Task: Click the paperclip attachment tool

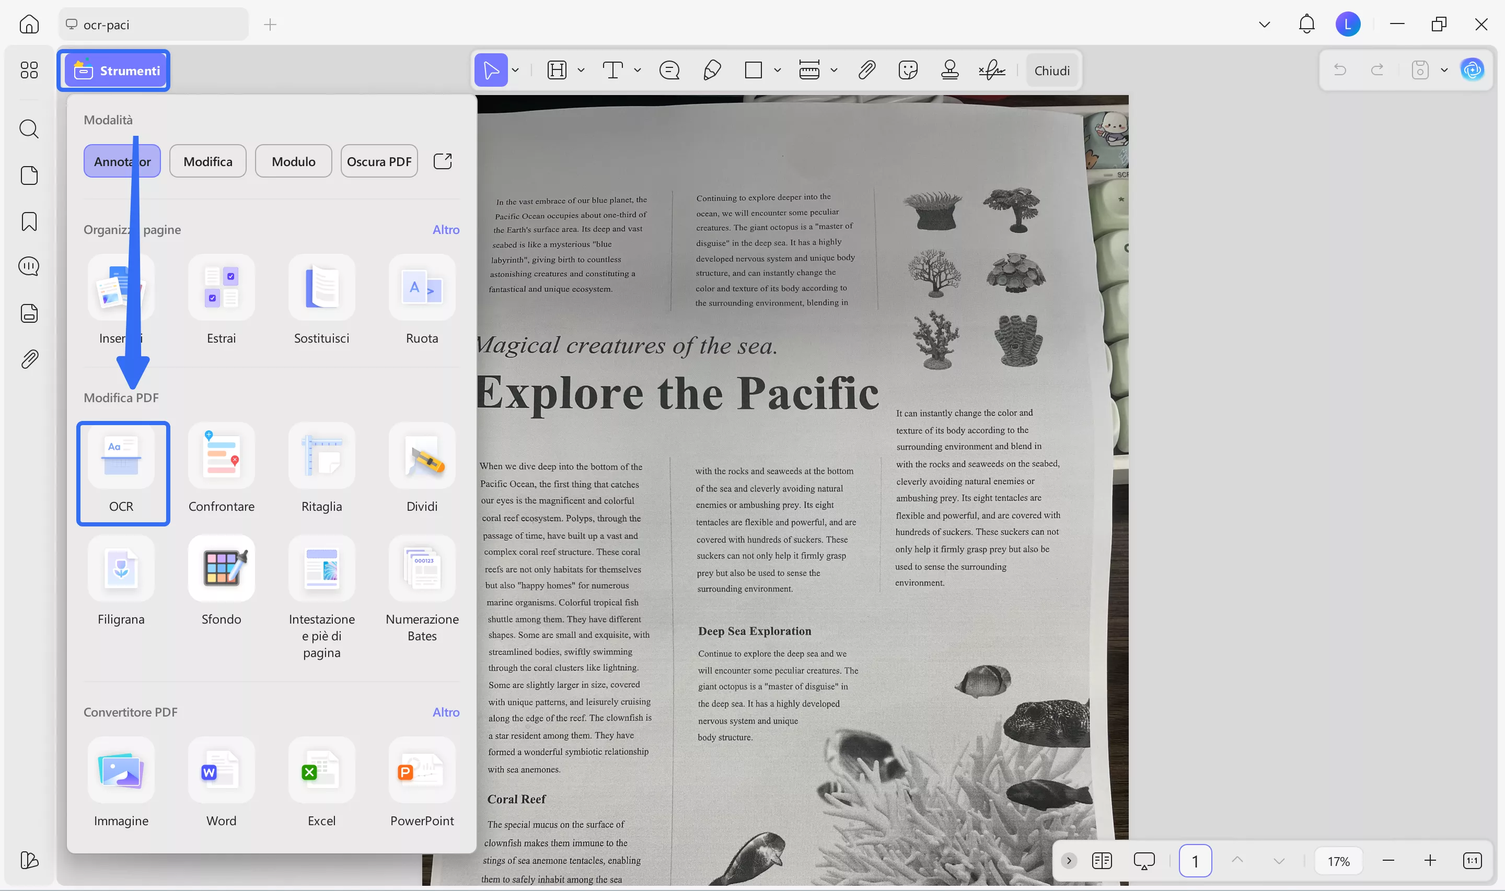Action: coord(866,71)
